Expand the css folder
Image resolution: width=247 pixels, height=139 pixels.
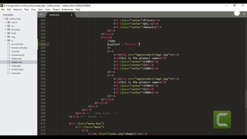click(6, 26)
